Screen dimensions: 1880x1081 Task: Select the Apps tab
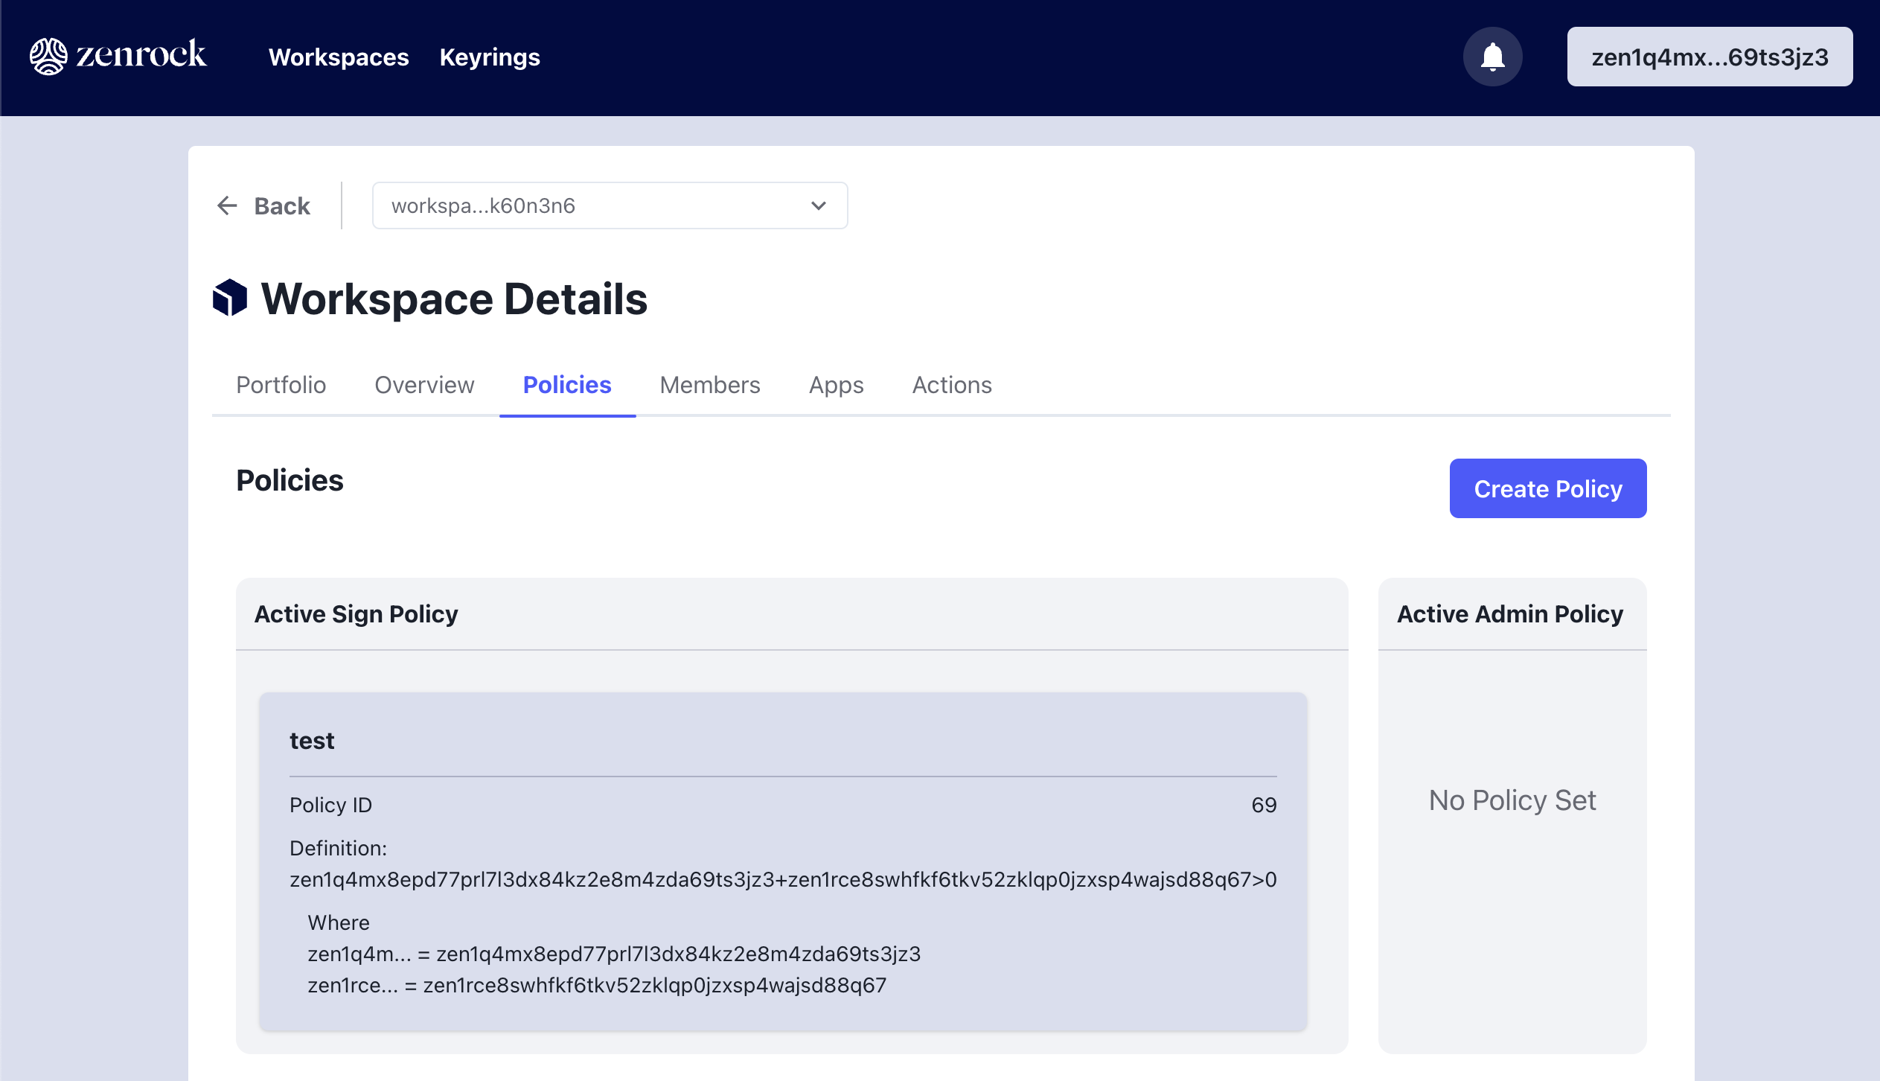[837, 383]
